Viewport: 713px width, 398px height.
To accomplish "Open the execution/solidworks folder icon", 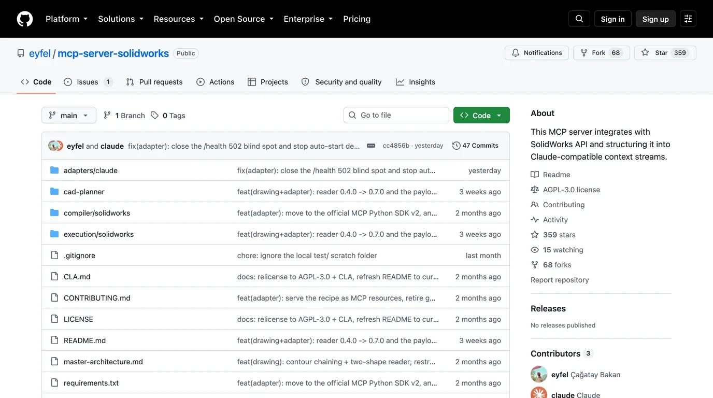I will (54, 234).
